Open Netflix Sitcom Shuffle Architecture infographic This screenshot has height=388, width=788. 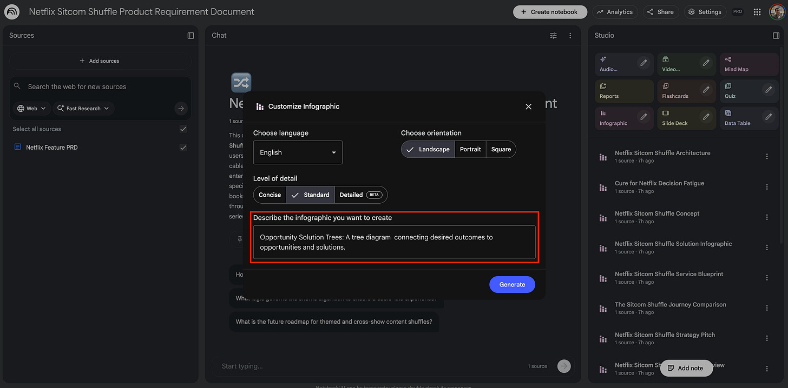tap(662, 157)
